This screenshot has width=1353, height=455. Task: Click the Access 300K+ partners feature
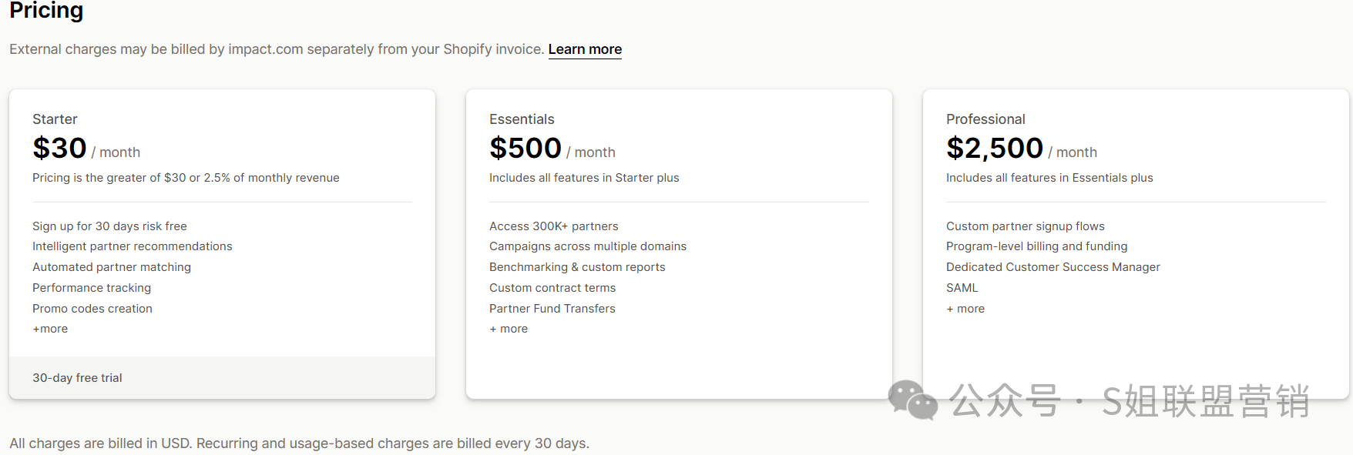click(x=553, y=226)
